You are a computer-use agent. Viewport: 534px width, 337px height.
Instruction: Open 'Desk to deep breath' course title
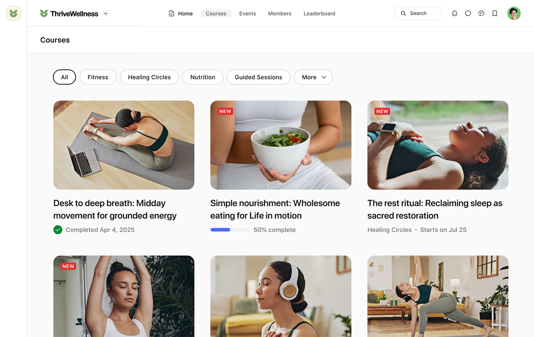coord(115,209)
